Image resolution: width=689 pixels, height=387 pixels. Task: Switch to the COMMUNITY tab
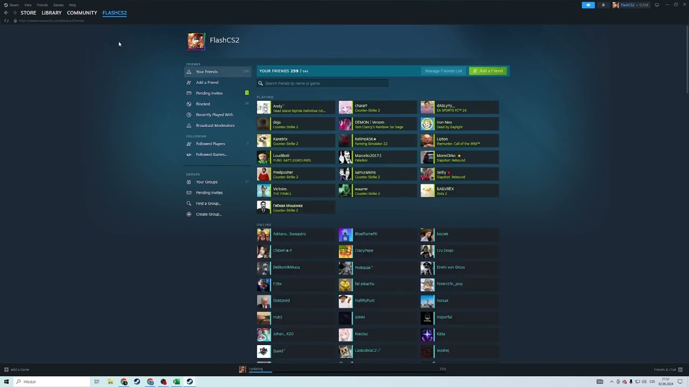tap(82, 13)
